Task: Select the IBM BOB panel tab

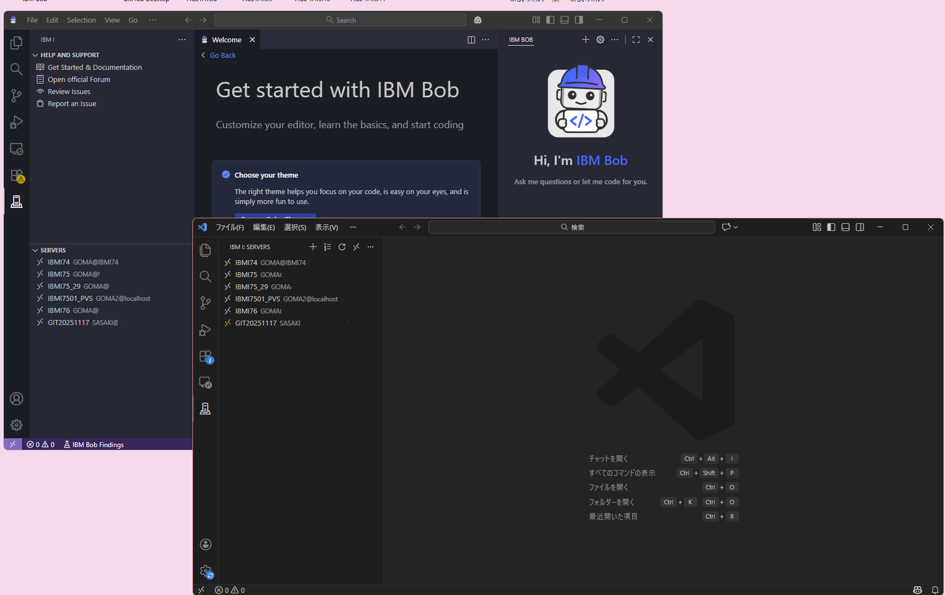Action: 521,40
